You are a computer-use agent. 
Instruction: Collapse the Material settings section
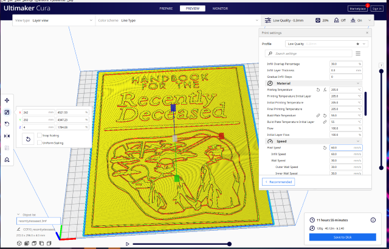[x=314, y=83]
